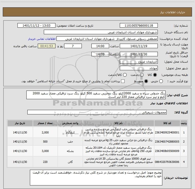Screen dimensions: 195x189
Task: Click the اطلاعات کالاهای مورد نیاز section heading
Action: [169, 103]
